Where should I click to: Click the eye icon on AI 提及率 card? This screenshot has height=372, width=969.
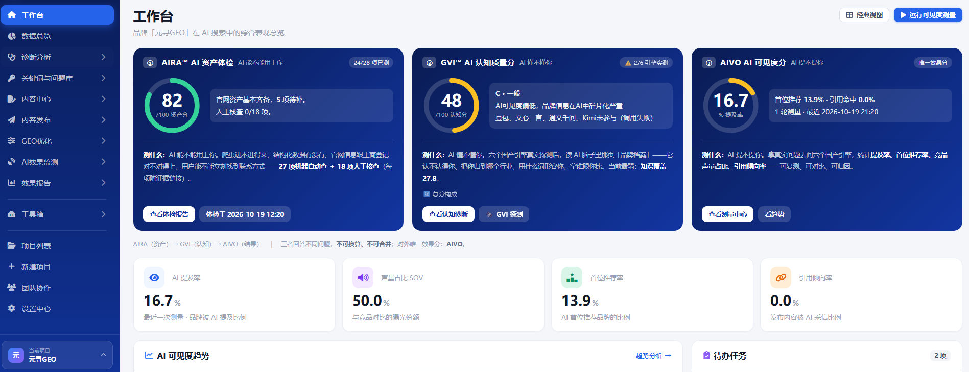154,278
